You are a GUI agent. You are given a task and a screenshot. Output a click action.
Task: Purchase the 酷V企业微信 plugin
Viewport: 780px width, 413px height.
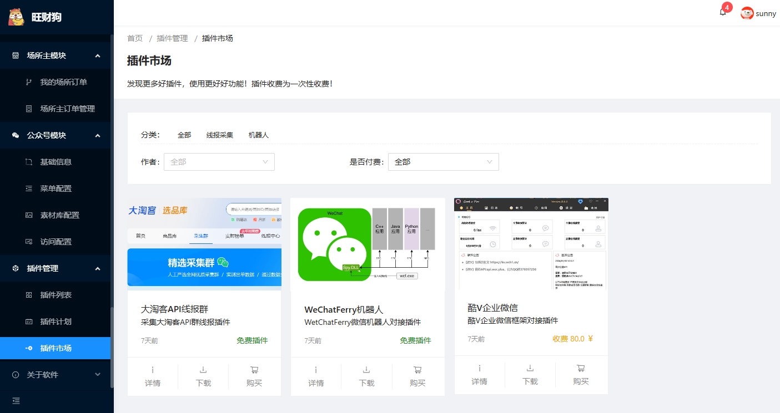[581, 375]
